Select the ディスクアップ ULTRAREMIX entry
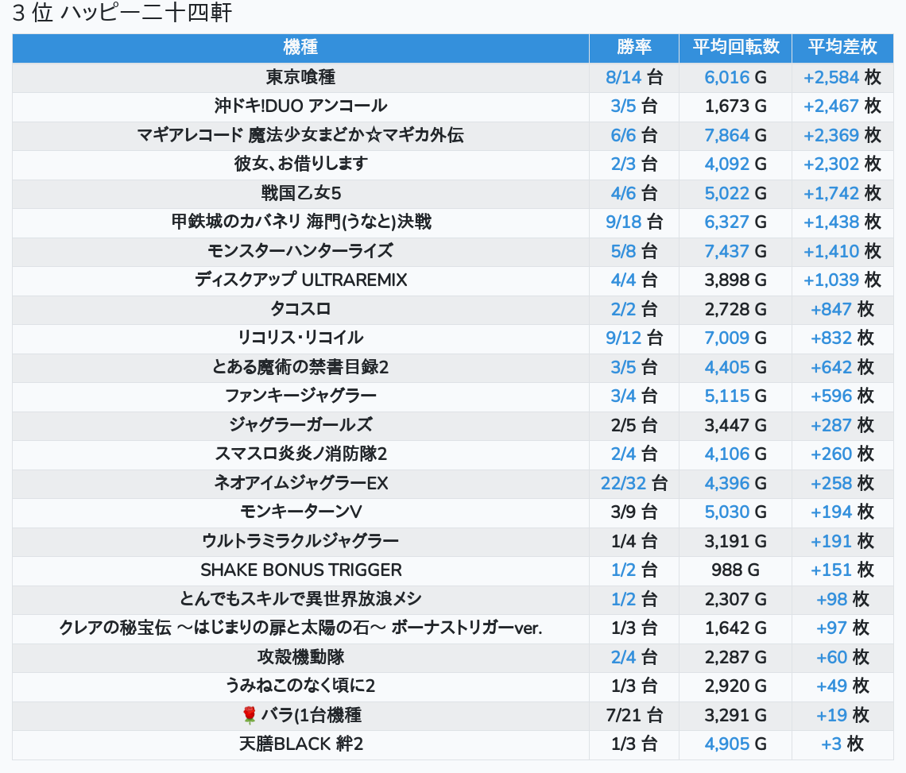The width and height of the screenshot is (906, 773). 300,280
